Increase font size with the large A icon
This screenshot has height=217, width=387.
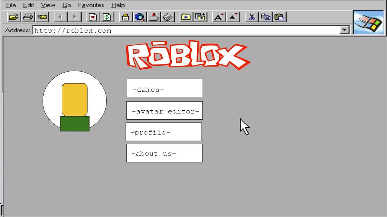(x=219, y=17)
